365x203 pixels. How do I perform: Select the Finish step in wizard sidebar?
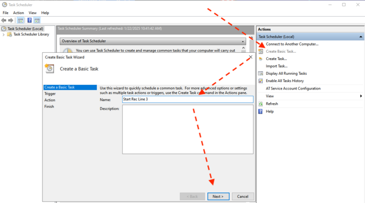click(49, 107)
